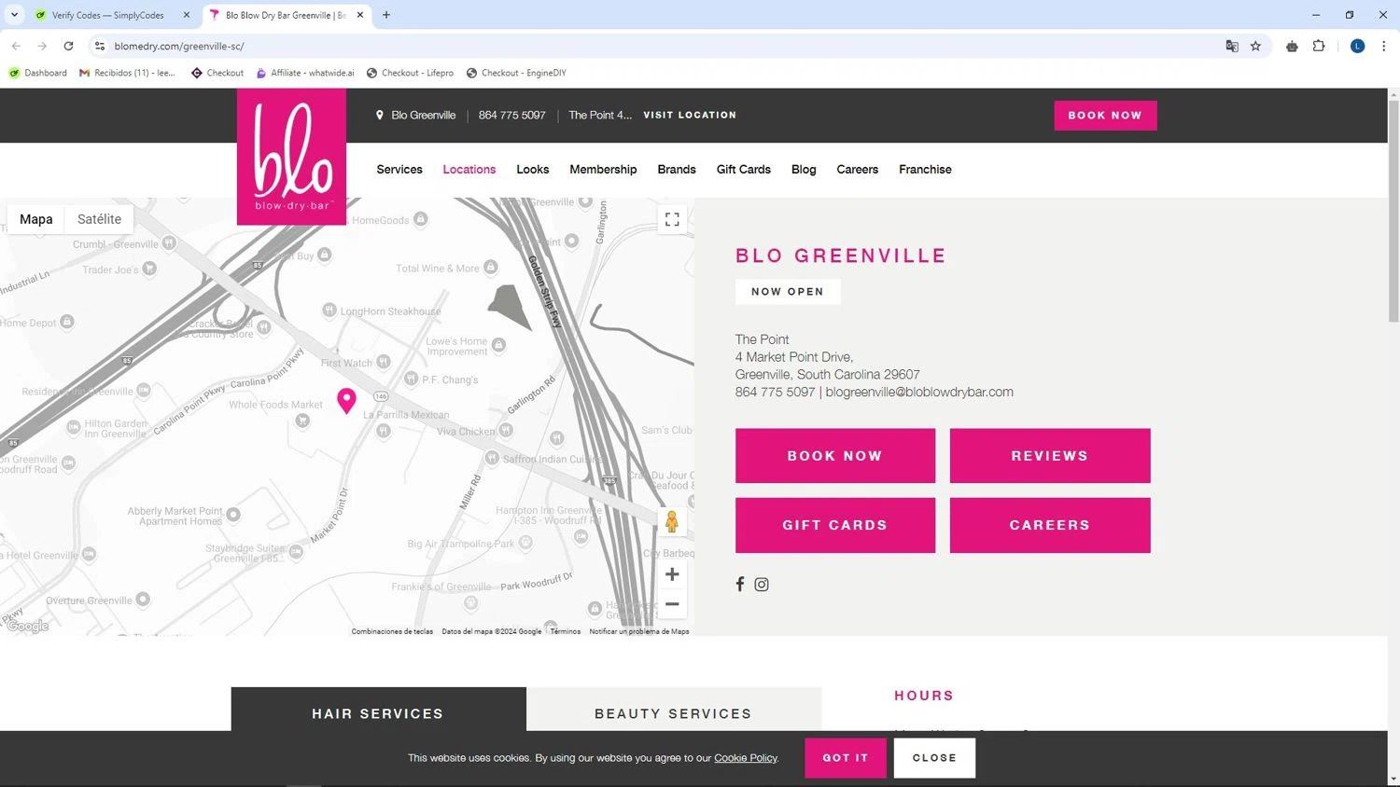Open Careers in the navigation bar
Image resolution: width=1400 pixels, height=787 pixels.
(858, 170)
